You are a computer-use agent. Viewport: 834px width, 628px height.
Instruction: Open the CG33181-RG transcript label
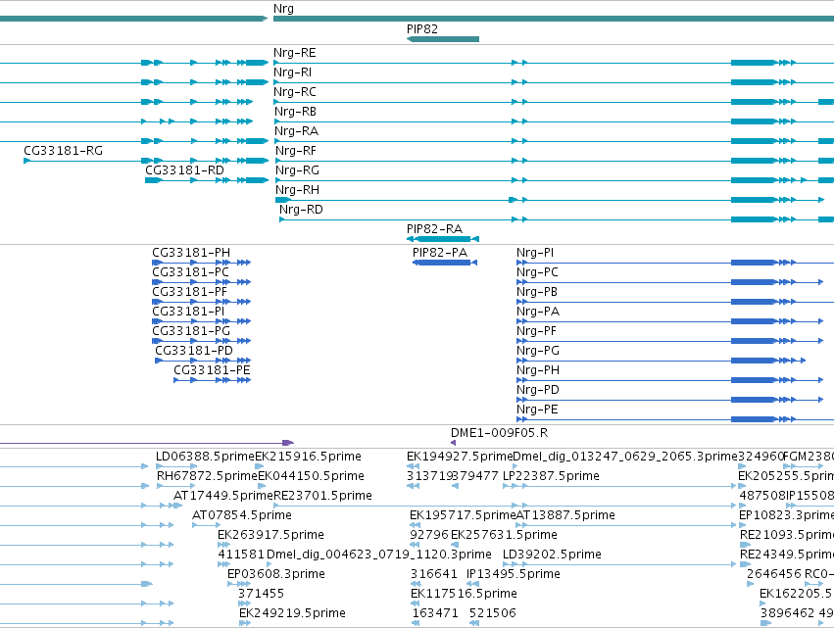[64, 151]
